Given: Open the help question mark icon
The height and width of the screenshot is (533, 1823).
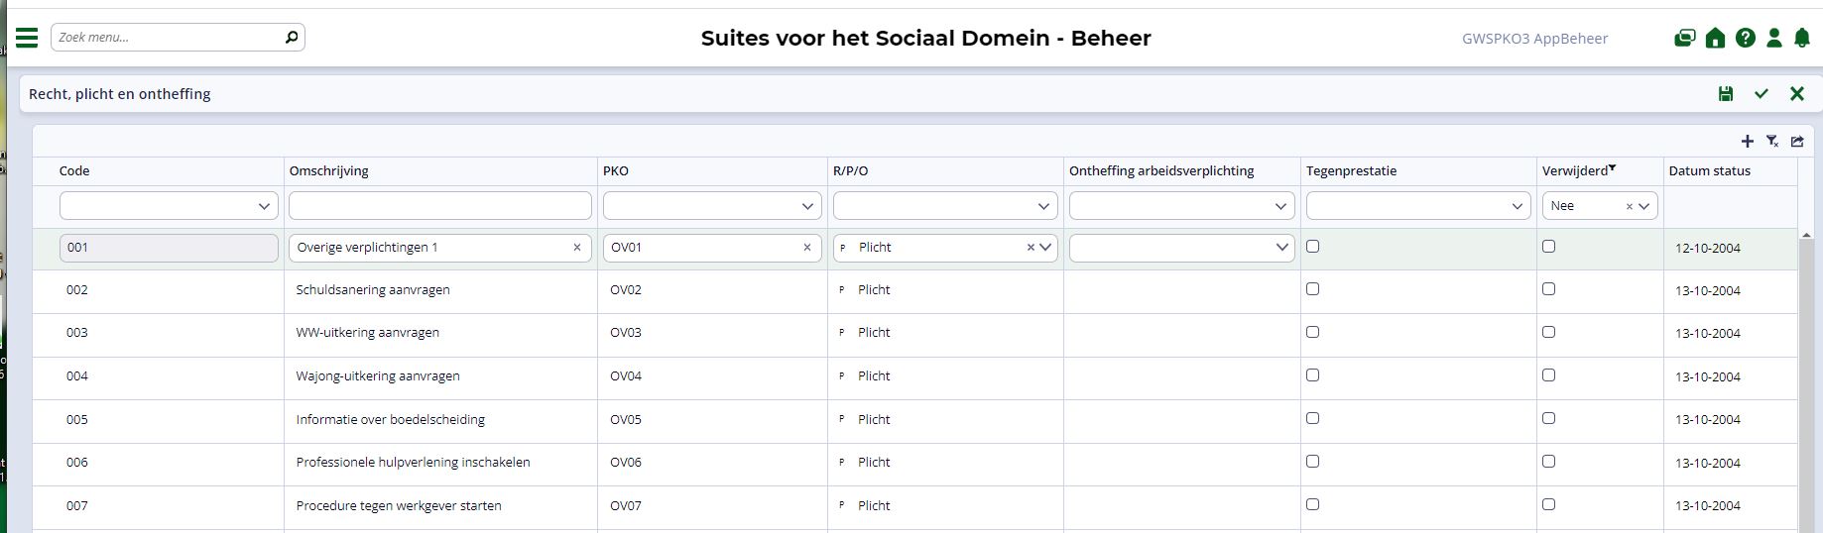Looking at the screenshot, I should [1745, 39].
